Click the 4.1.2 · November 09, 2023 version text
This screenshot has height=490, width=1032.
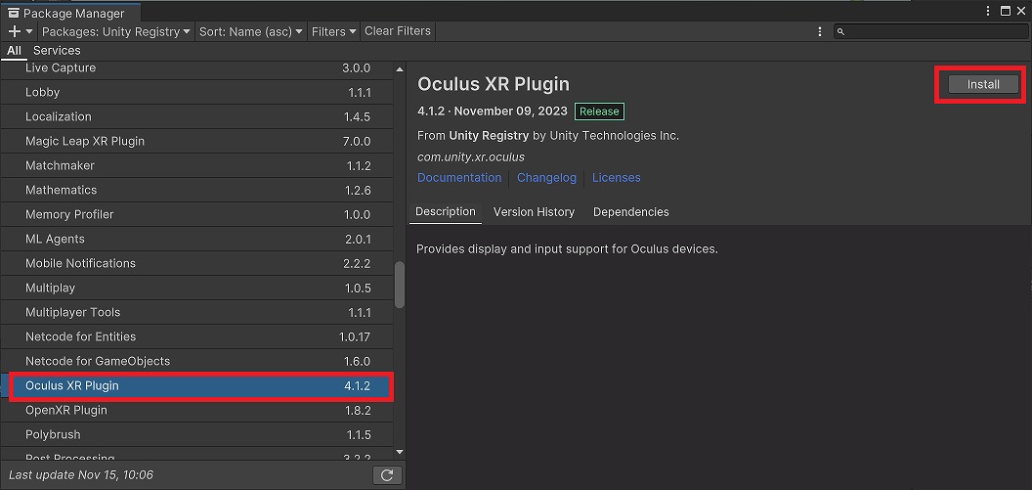pos(493,111)
